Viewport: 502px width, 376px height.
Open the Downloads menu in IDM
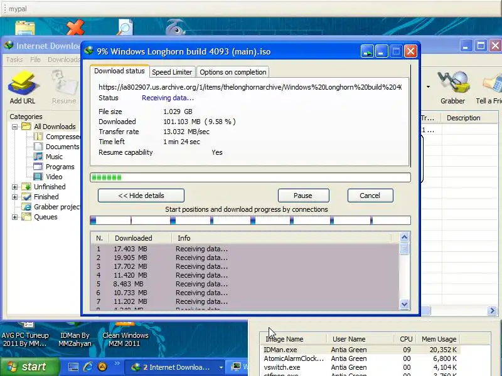point(63,60)
